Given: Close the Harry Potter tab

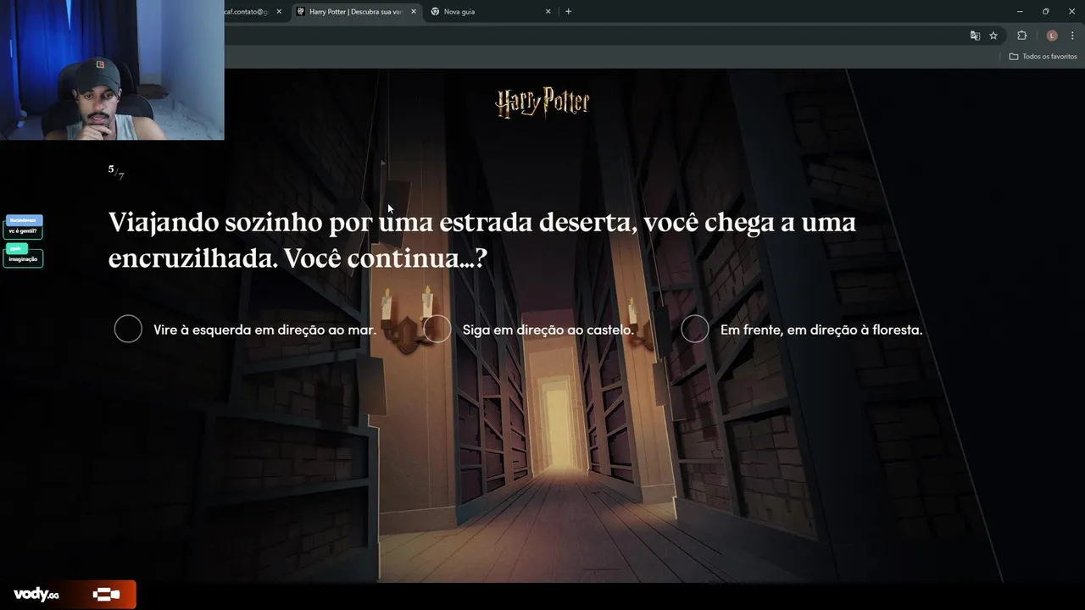Looking at the screenshot, I should (x=414, y=12).
